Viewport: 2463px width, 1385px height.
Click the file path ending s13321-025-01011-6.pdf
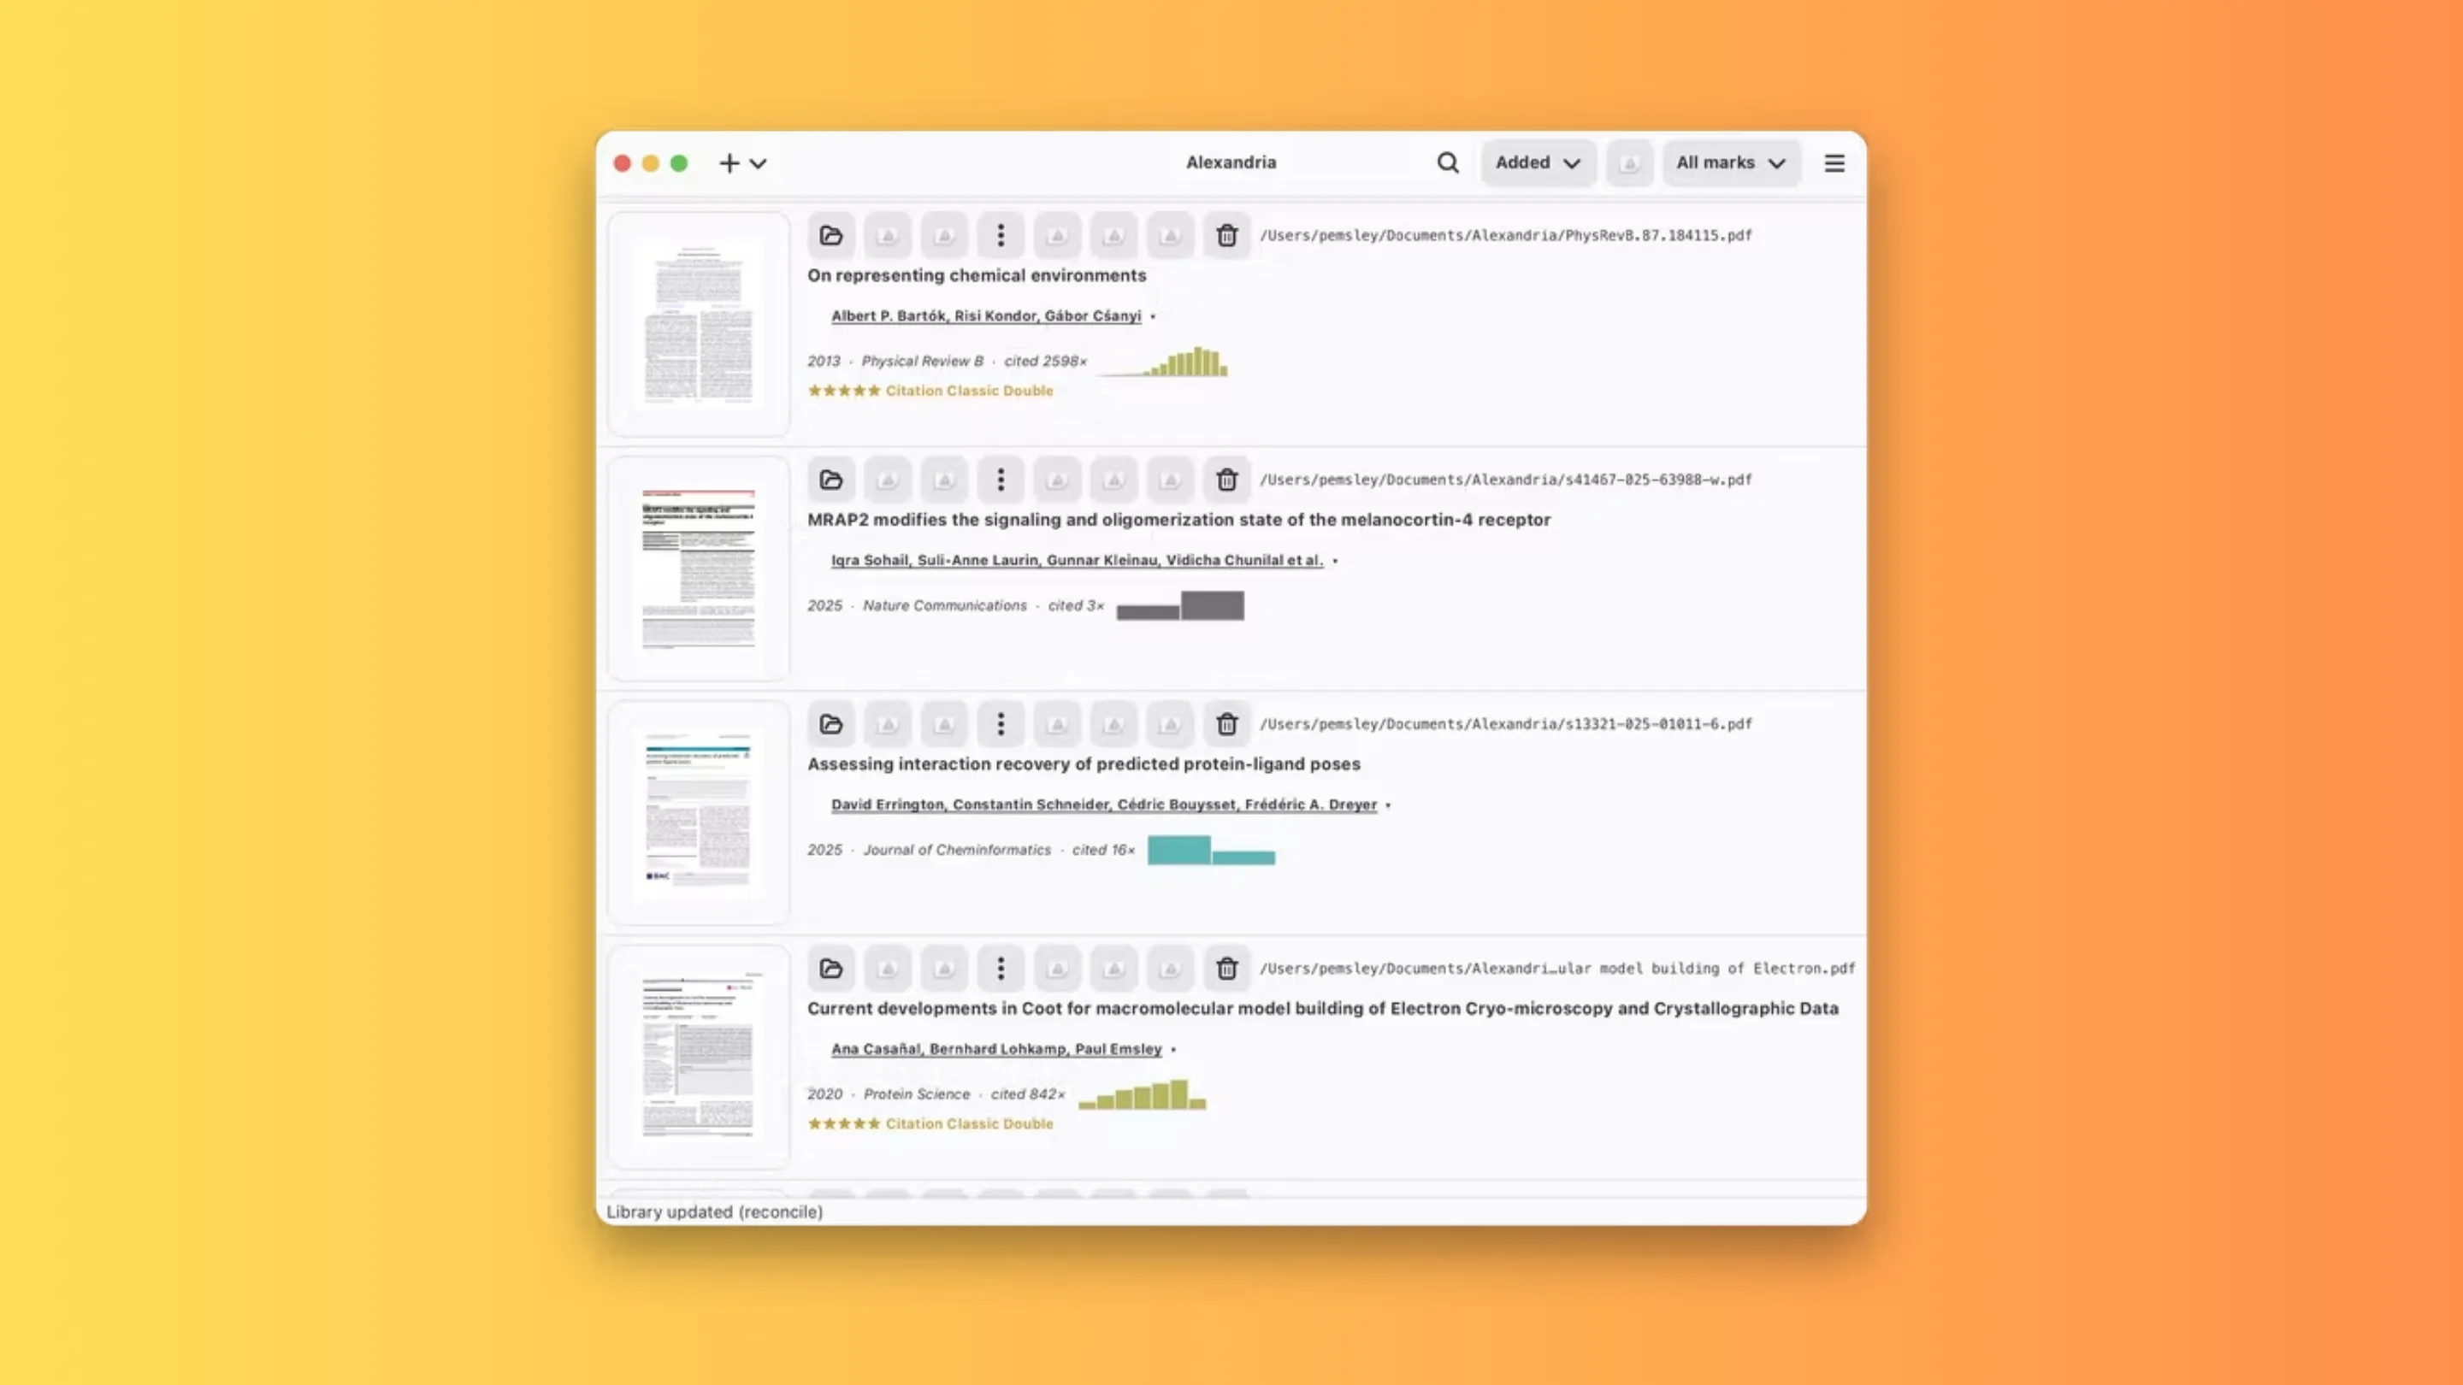click(1505, 724)
